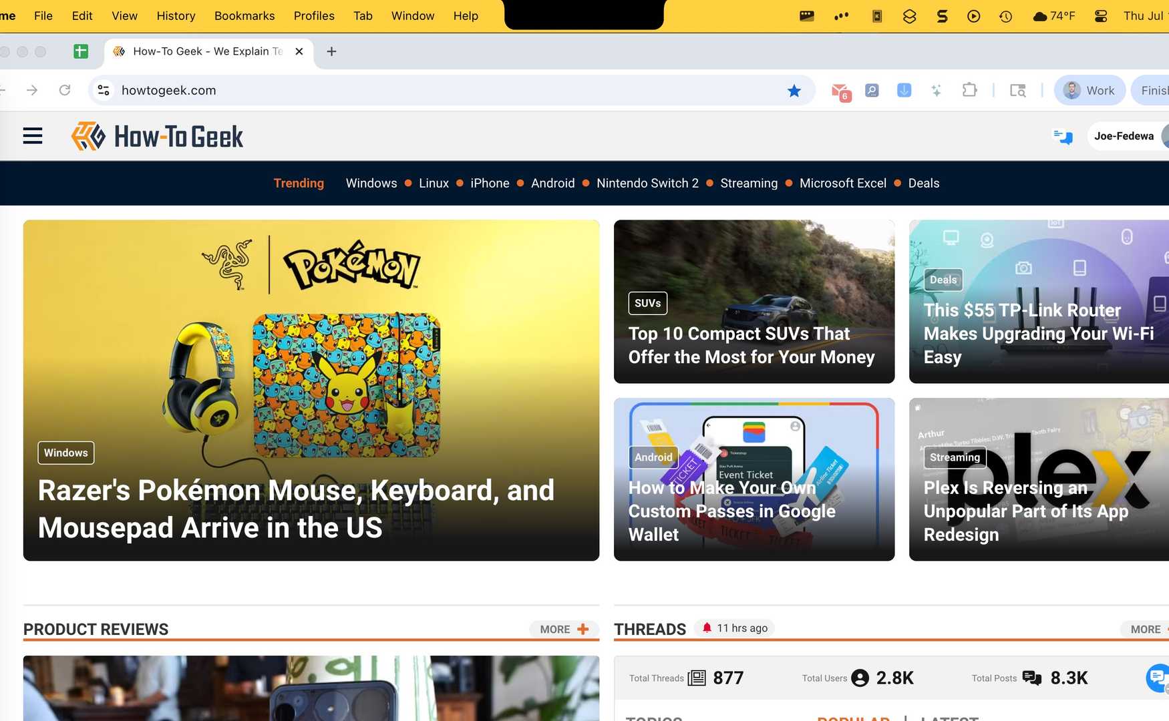Click the Total Posts speech-bubbles icon
Viewport: 1169px width, 721px height.
(x=1032, y=678)
